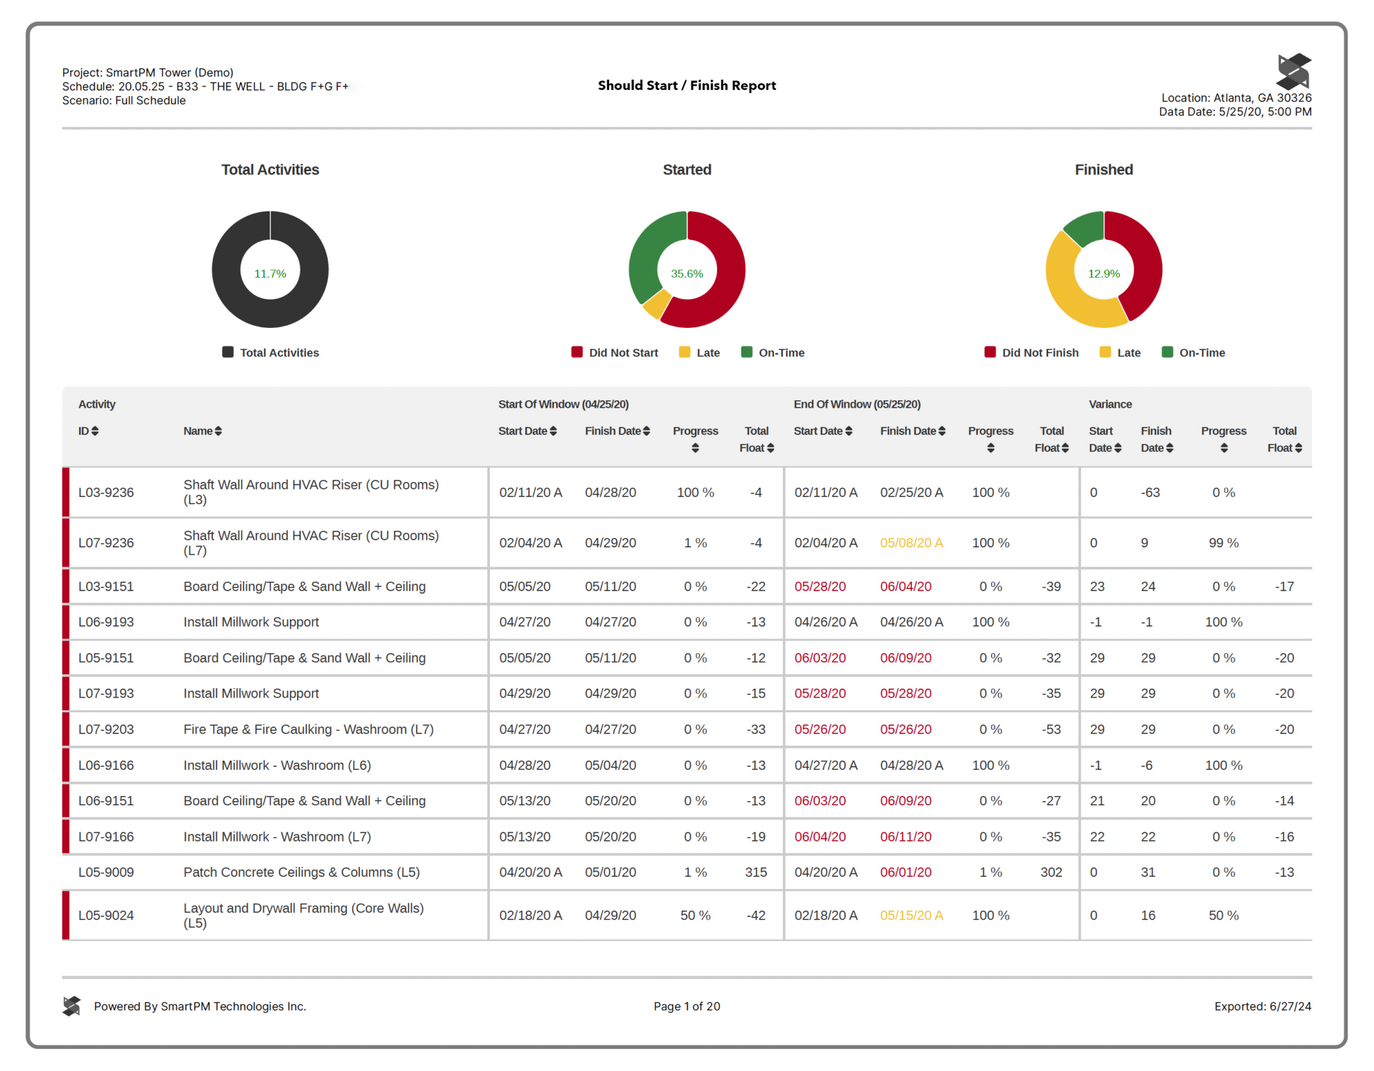Select the End Of Window header section
The height and width of the screenshot is (1071, 1374).
(x=856, y=404)
